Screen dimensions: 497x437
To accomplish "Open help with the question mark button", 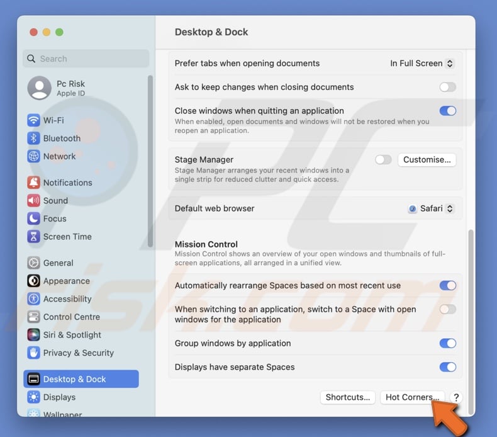I will (456, 397).
